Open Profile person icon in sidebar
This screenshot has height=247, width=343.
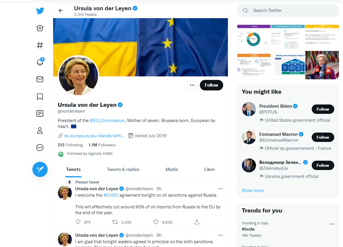pyautogui.click(x=40, y=131)
